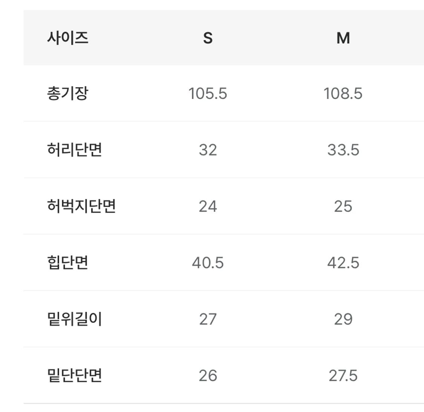
Task: Click the 밑단단면 row label
Action: pyautogui.click(x=75, y=375)
